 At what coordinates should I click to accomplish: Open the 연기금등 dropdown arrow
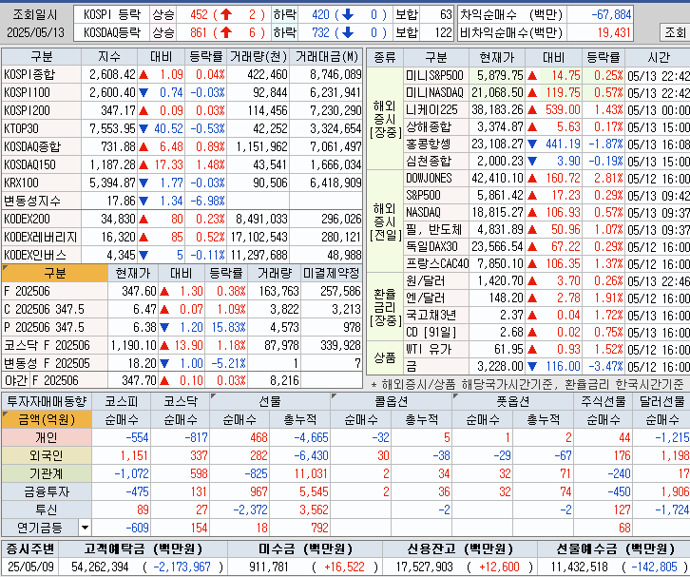[85, 528]
